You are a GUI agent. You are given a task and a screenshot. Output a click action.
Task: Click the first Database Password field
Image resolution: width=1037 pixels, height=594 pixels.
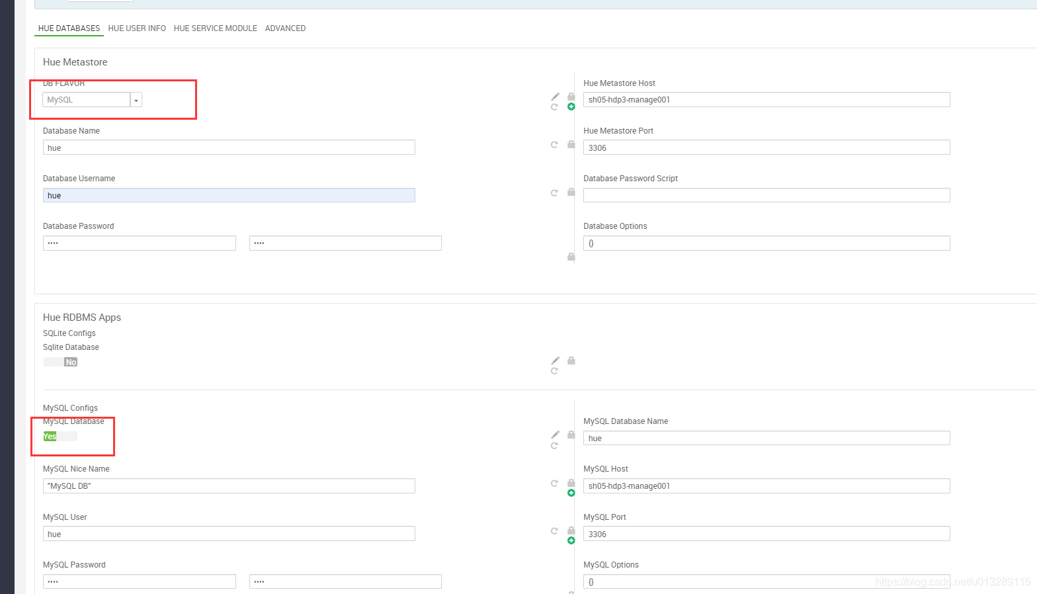pos(140,243)
